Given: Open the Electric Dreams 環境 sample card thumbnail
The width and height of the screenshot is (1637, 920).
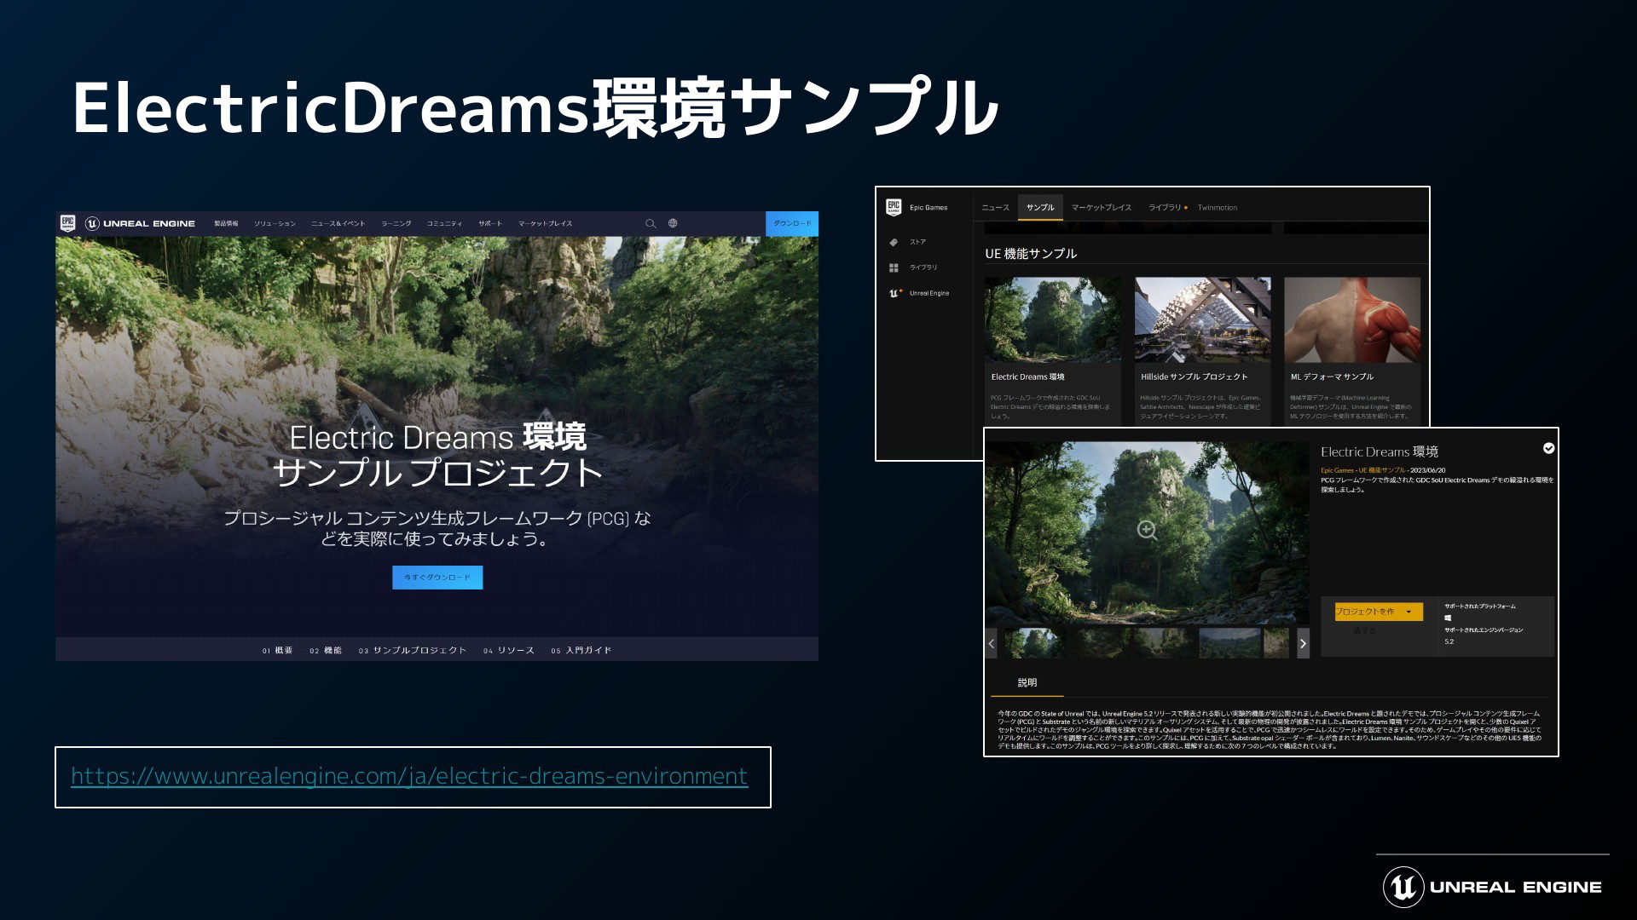Looking at the screenshot, I should pos(1053,319).
